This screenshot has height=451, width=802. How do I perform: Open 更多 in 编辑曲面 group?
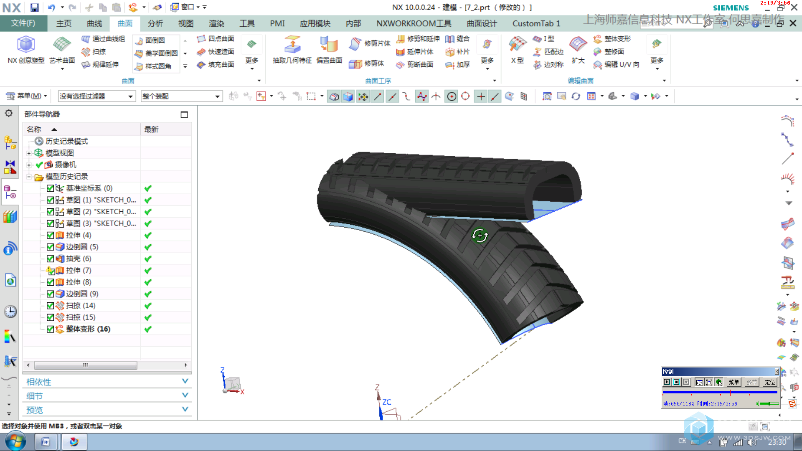tap(657, 51)
